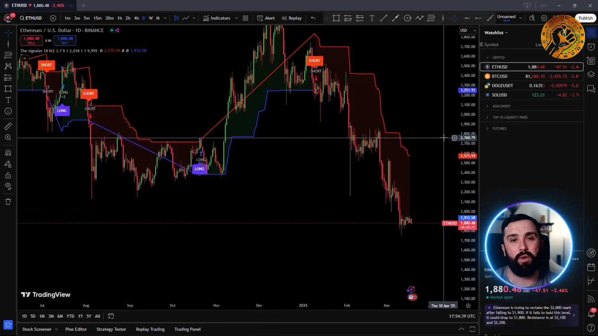Click the blue BUY price button

click(x=65, y=40)
